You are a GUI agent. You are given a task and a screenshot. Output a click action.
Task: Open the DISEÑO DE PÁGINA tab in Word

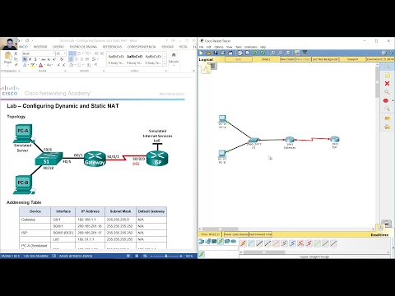pyautogui.click(x=83, y=47)
